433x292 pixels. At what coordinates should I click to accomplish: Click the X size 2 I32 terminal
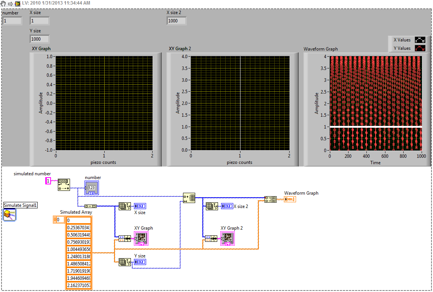(227, 206)
